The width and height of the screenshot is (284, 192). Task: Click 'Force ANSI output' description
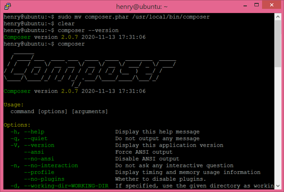point(144,152)
